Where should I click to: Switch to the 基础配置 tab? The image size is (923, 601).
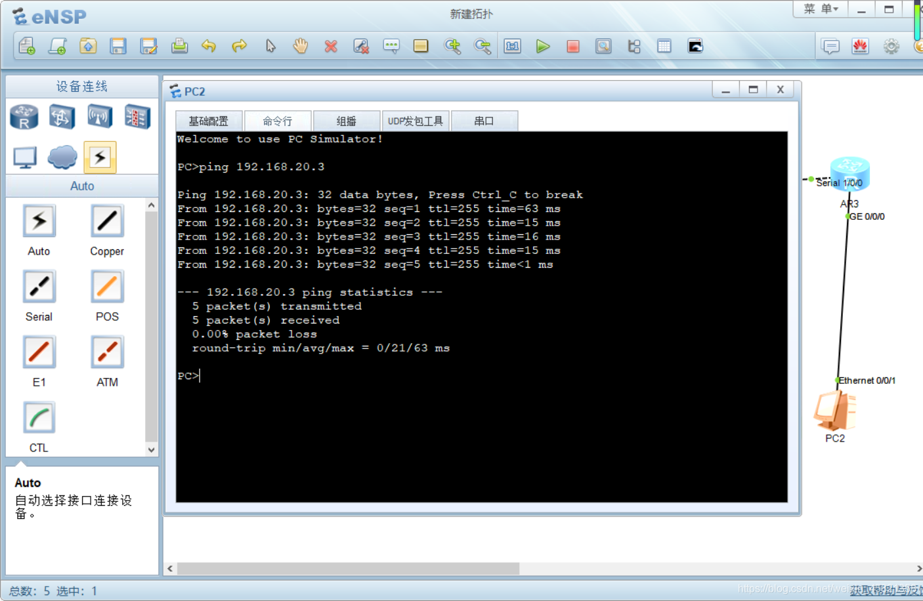[209, 121]
